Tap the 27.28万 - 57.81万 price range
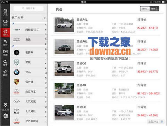The height and width of the screenshot is (126, 167). pyautogui.click(x=148, y=28)
